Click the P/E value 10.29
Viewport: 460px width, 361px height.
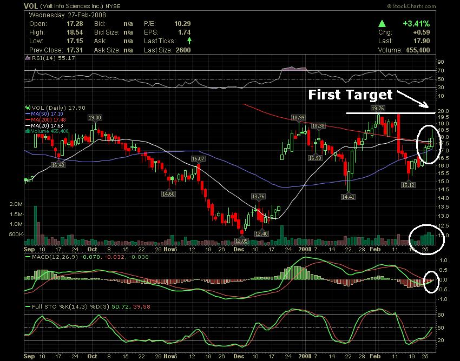coord(182,24)
